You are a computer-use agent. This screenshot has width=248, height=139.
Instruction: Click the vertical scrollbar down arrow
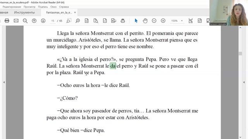(x=240, y=137)
